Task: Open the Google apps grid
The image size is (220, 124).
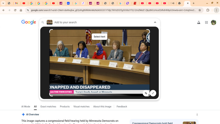Action: 206,22
